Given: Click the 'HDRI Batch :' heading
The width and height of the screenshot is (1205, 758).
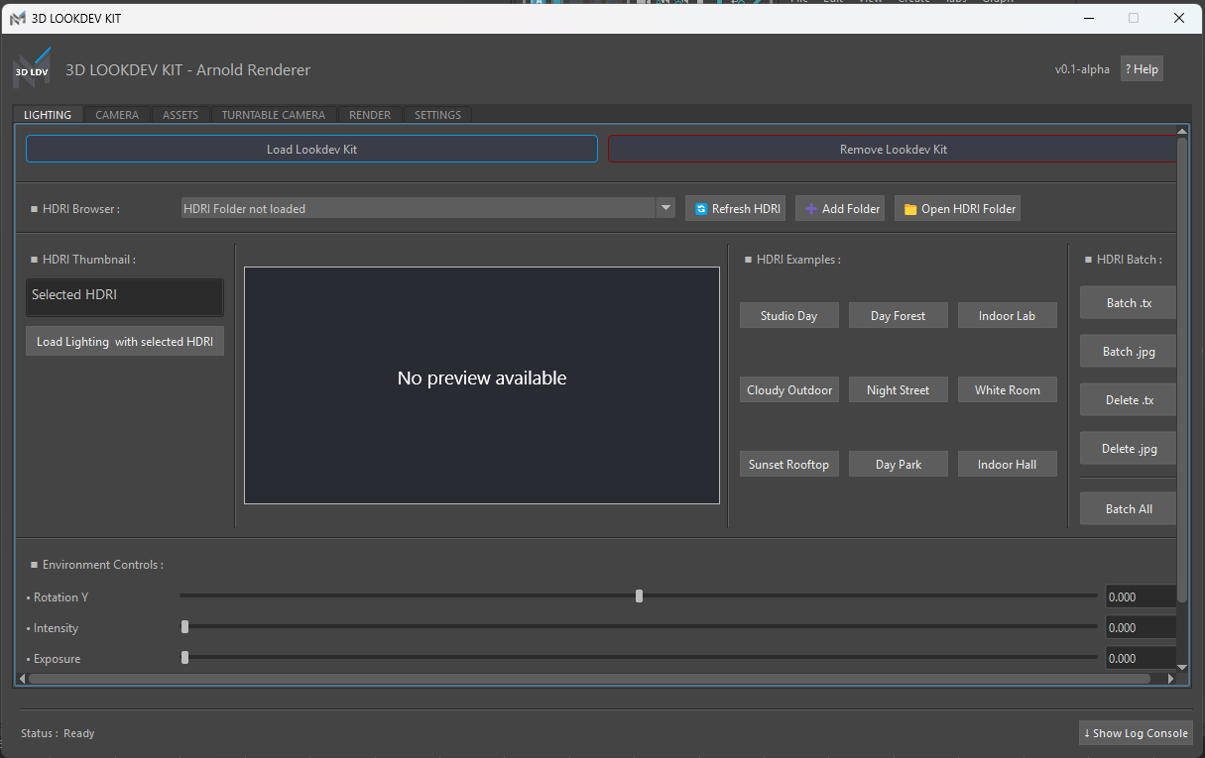Looking at the screenshot, I should coord(1130,260).
